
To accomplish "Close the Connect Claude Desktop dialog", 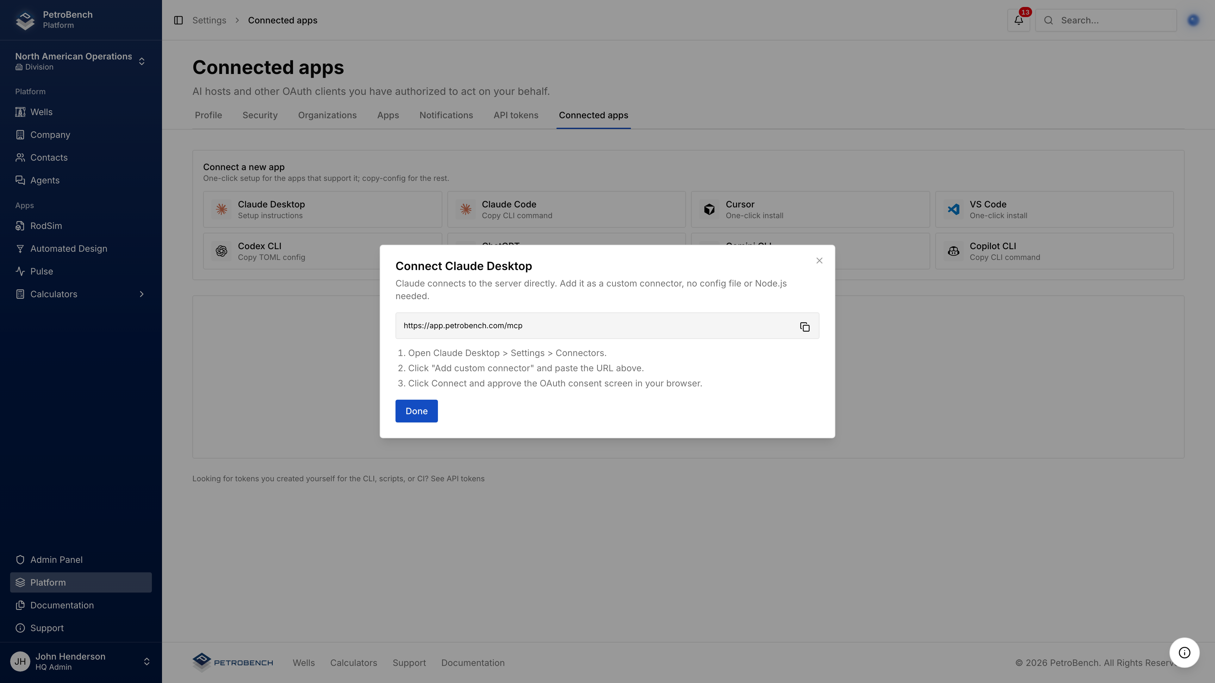I will (x=819, y=261).
